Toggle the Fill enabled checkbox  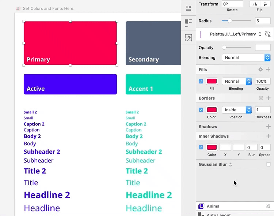click(201, 81)
